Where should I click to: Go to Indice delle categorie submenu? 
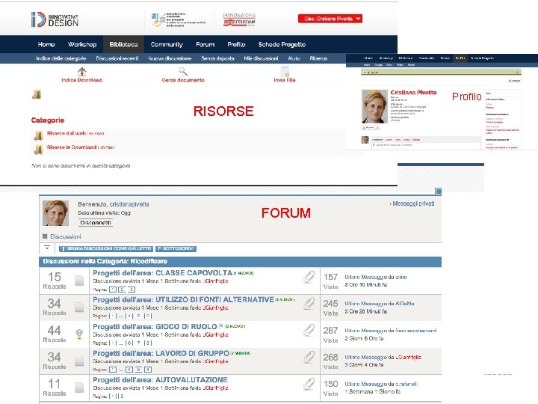point(61,58)
